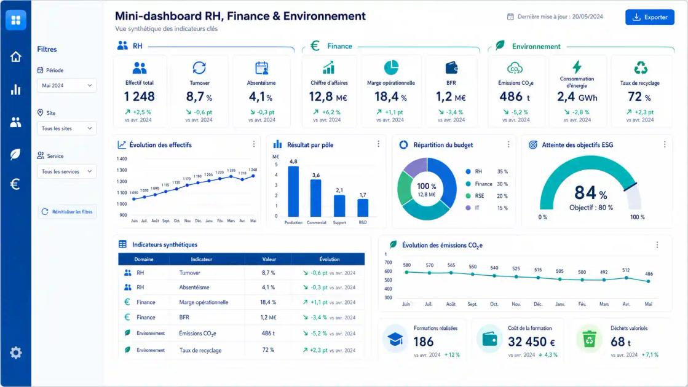Click the Chiffre d'affaires growth chart icon

329,68
